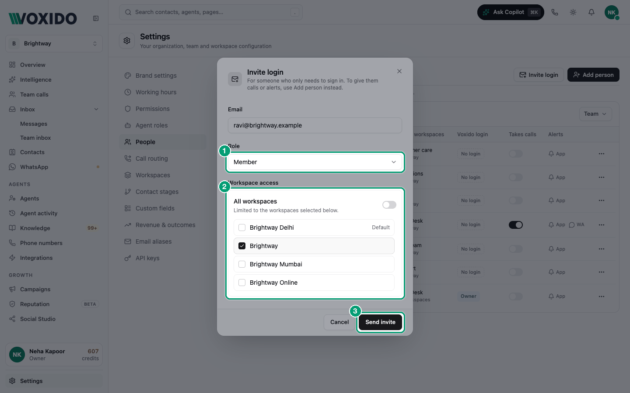
Task: Collapse the sidebar panel icon
Action: (x=96, y=18)
